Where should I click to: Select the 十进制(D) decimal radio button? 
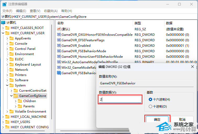coord(150,106)
